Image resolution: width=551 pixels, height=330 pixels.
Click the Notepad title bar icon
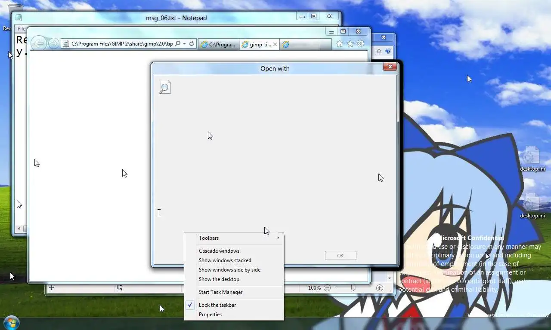(x=19, y=18)
